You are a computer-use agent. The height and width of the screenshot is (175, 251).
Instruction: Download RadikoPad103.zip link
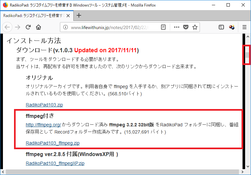(44, 105)
